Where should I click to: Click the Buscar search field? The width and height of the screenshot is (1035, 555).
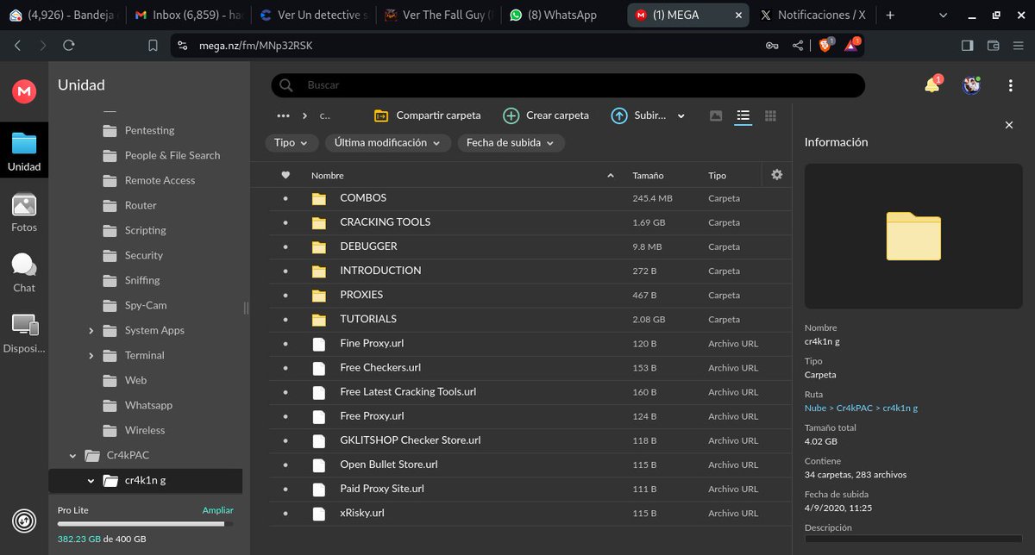coord(568,85)
